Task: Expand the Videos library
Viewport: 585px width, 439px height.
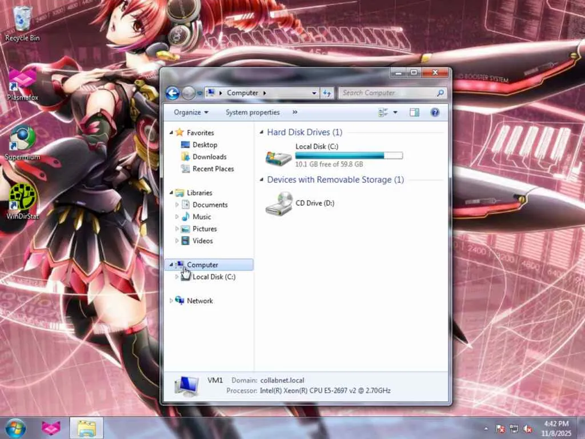Action: coord(177,241)
